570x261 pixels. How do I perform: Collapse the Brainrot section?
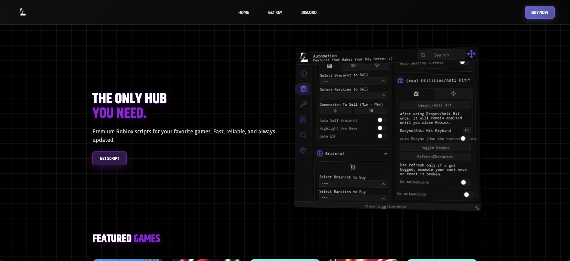point(386,154)
